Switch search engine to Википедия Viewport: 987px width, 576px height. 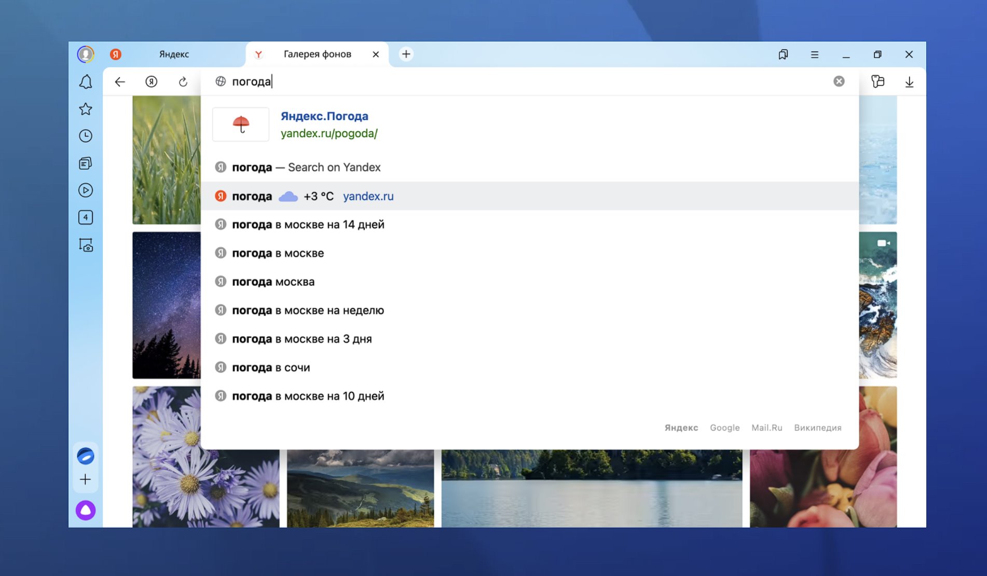click(817, 428)
